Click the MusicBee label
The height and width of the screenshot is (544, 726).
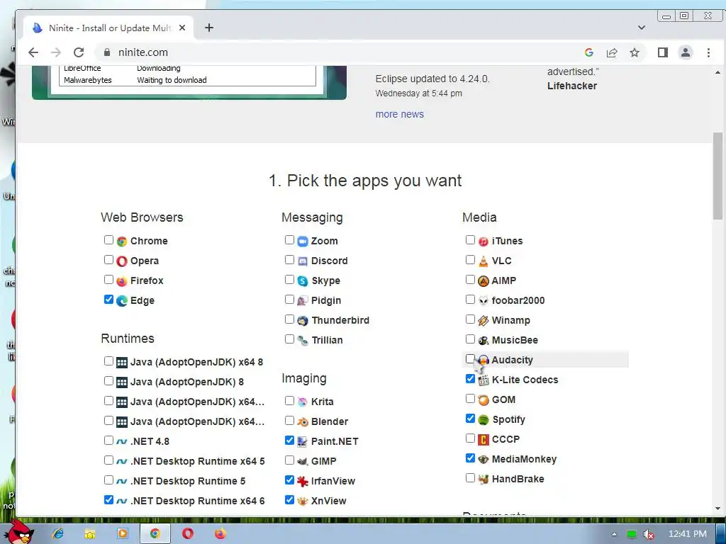[515, 341]
